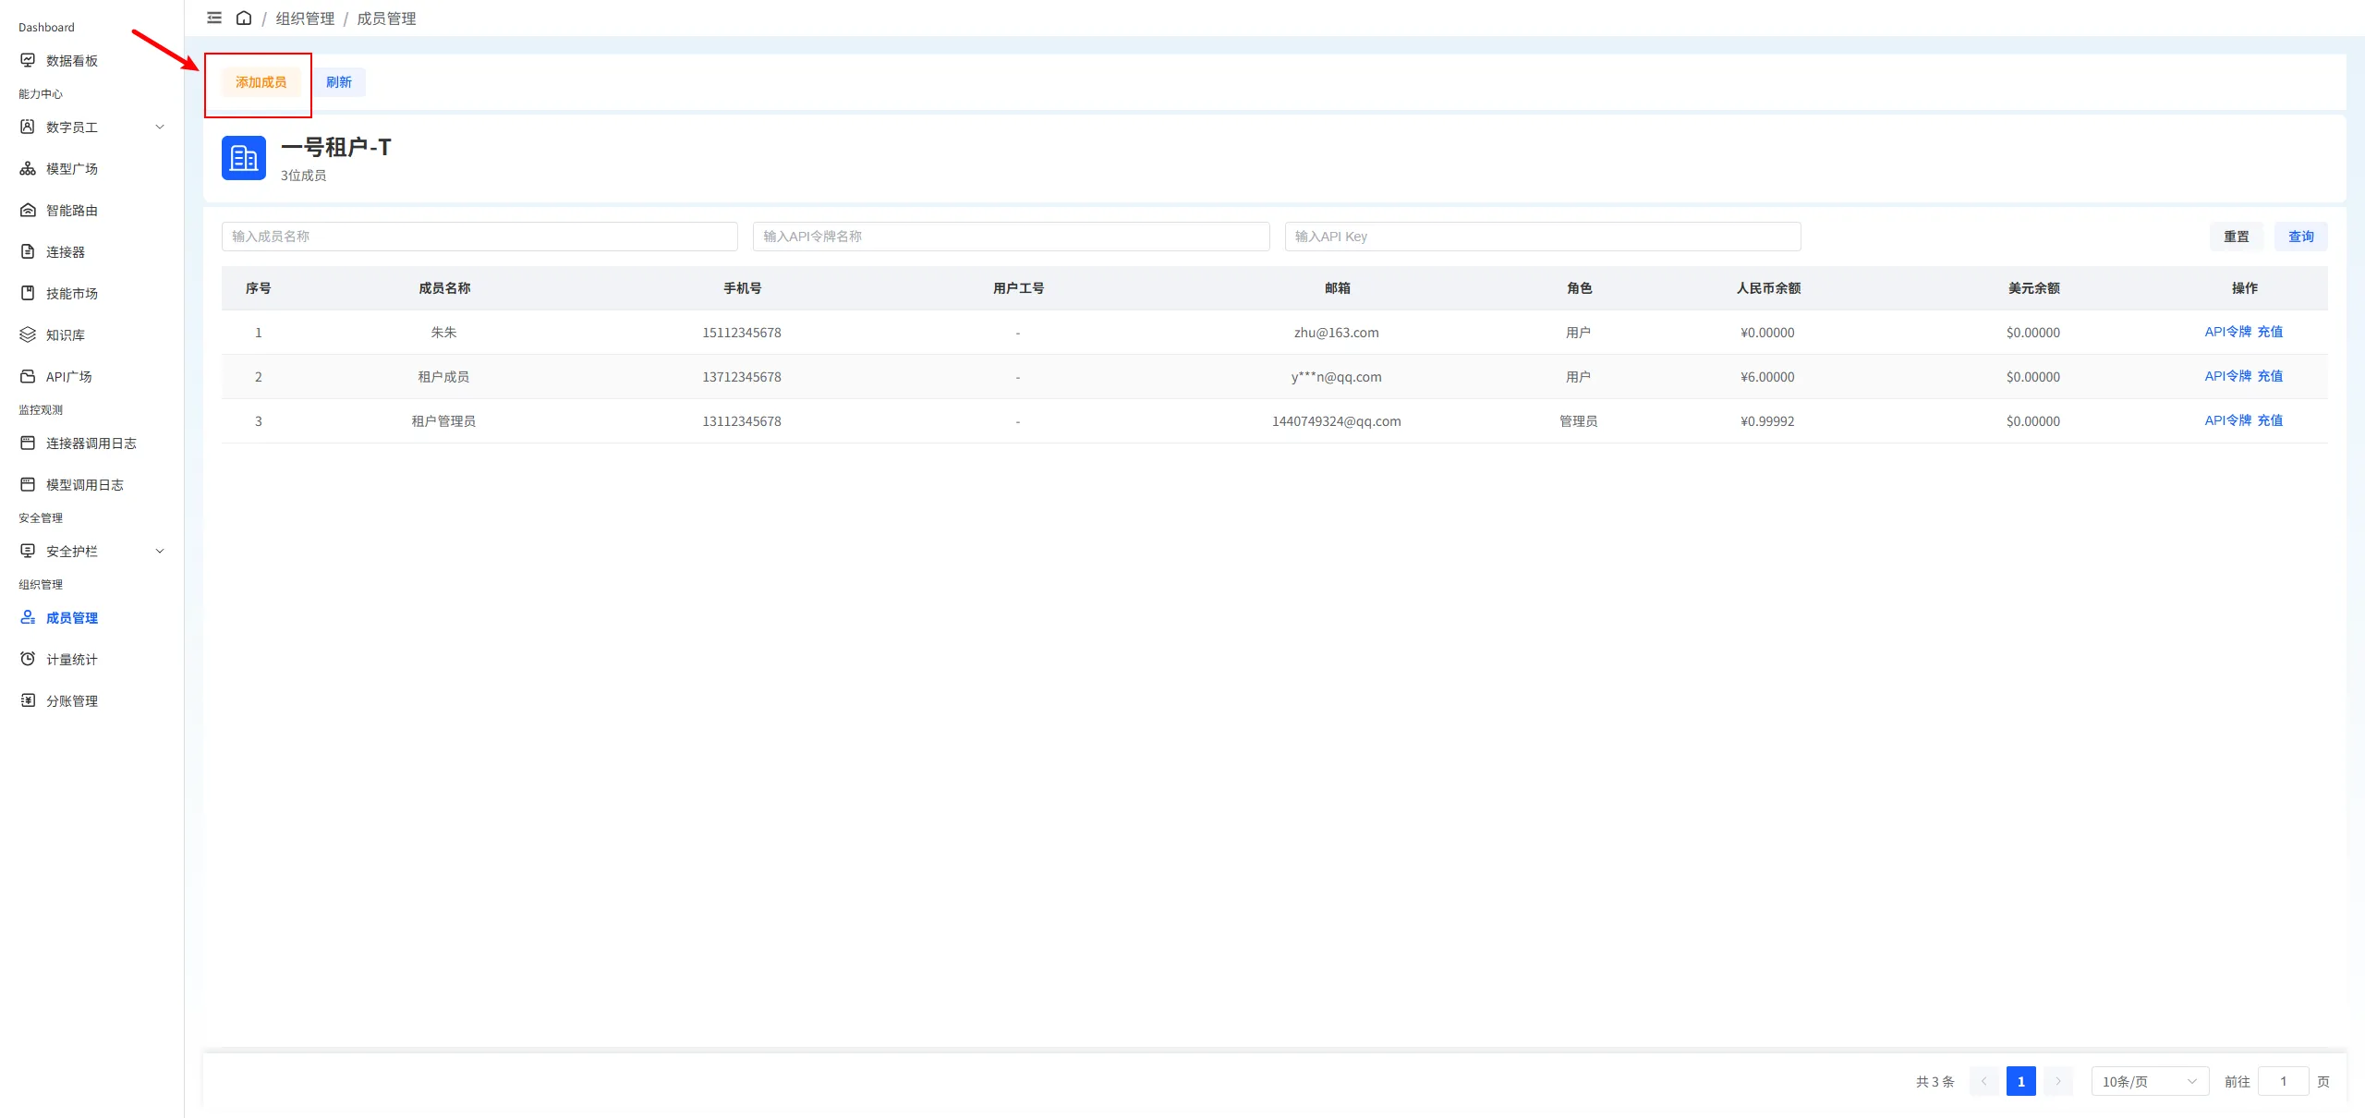Click 组织管理 in the breadcrumb
The height and width of the screenshot is (1118, 2365).
[305, 18]
